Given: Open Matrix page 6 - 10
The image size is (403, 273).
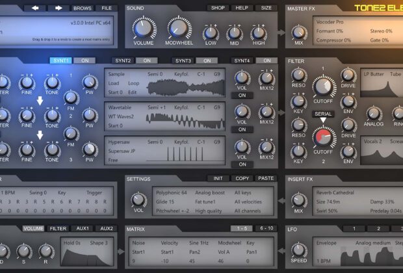Looking at the screenshot, I should pos(266,228).
